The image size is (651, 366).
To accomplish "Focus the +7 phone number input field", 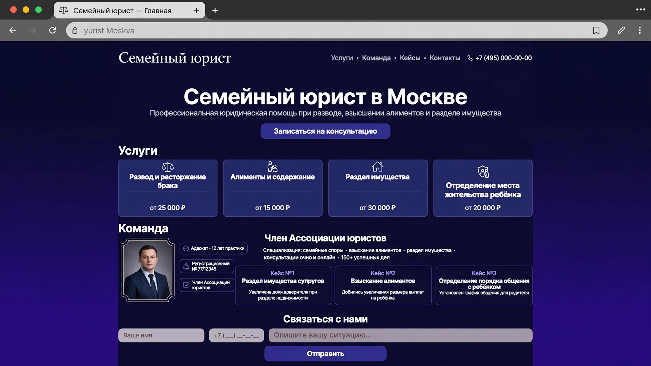I will pos(236,335).
